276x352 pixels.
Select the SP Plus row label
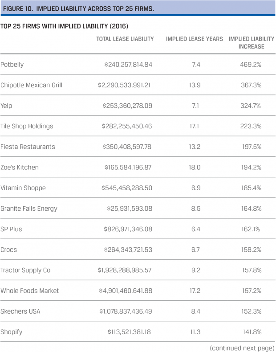click(x=11, y=229)
